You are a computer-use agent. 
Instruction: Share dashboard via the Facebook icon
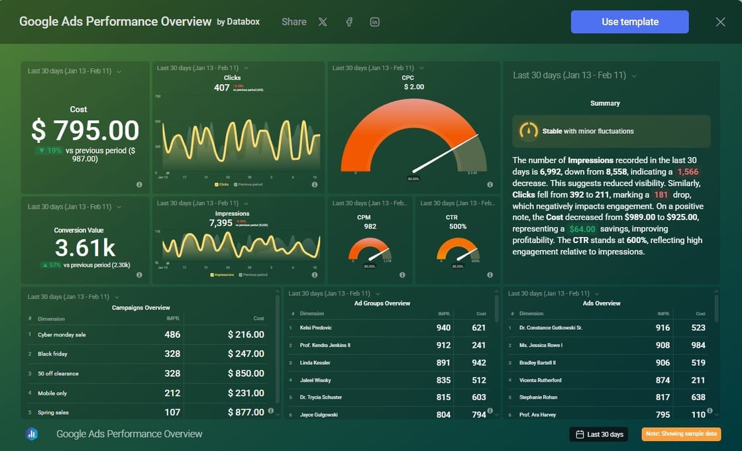point(348,21)
